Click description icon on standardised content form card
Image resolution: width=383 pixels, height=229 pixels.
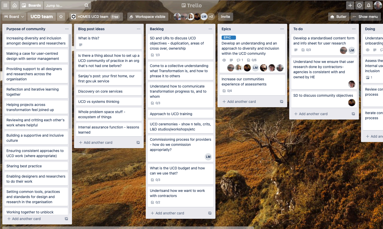pos(296,50)
